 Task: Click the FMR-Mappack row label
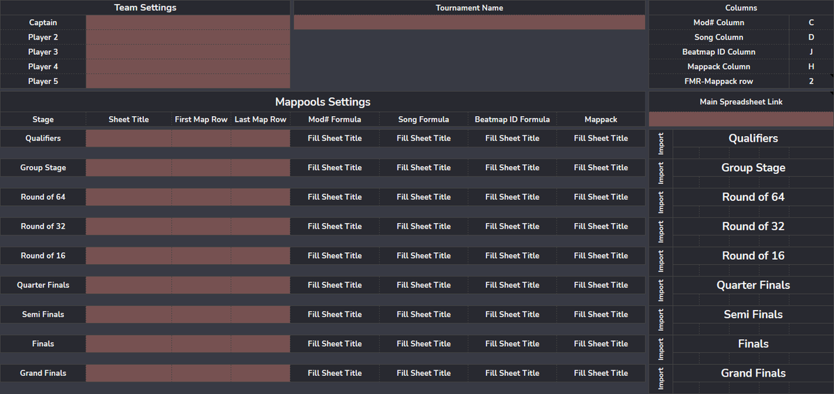click(719, 81)
